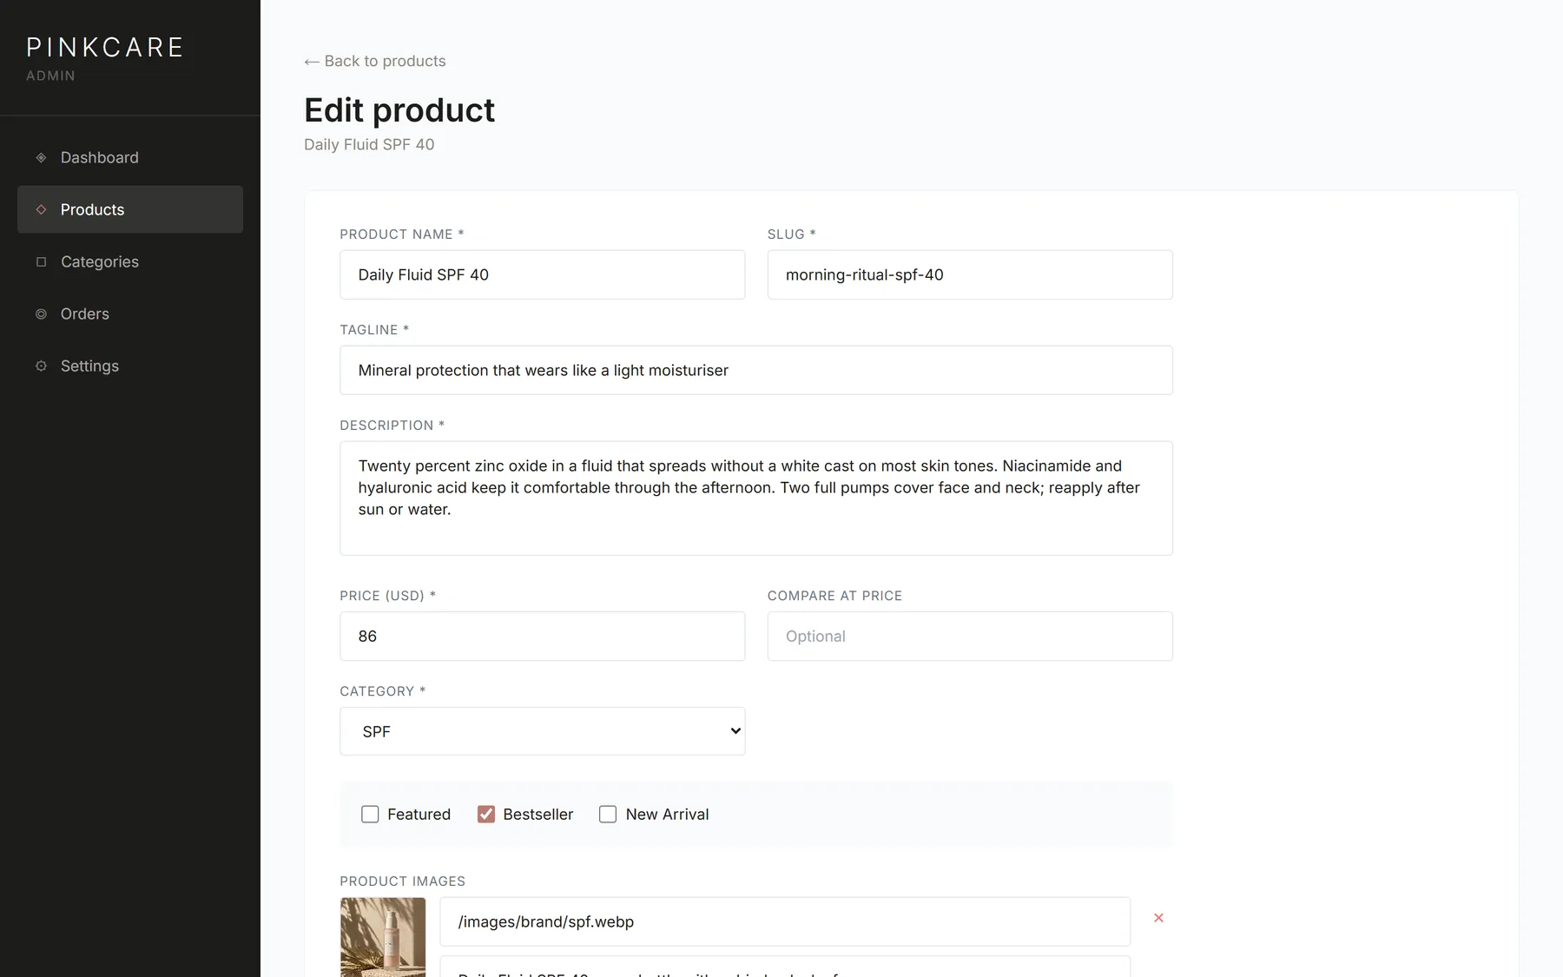
Task: Edit the Tagline text field
Action: coord(756,370)
